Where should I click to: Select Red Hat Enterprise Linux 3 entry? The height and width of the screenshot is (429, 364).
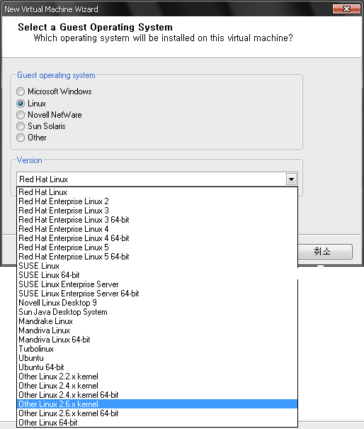157,211
